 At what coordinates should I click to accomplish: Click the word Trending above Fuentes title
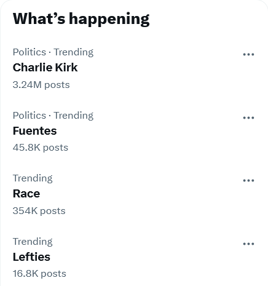pyautogui.click(x=74, y=116)
